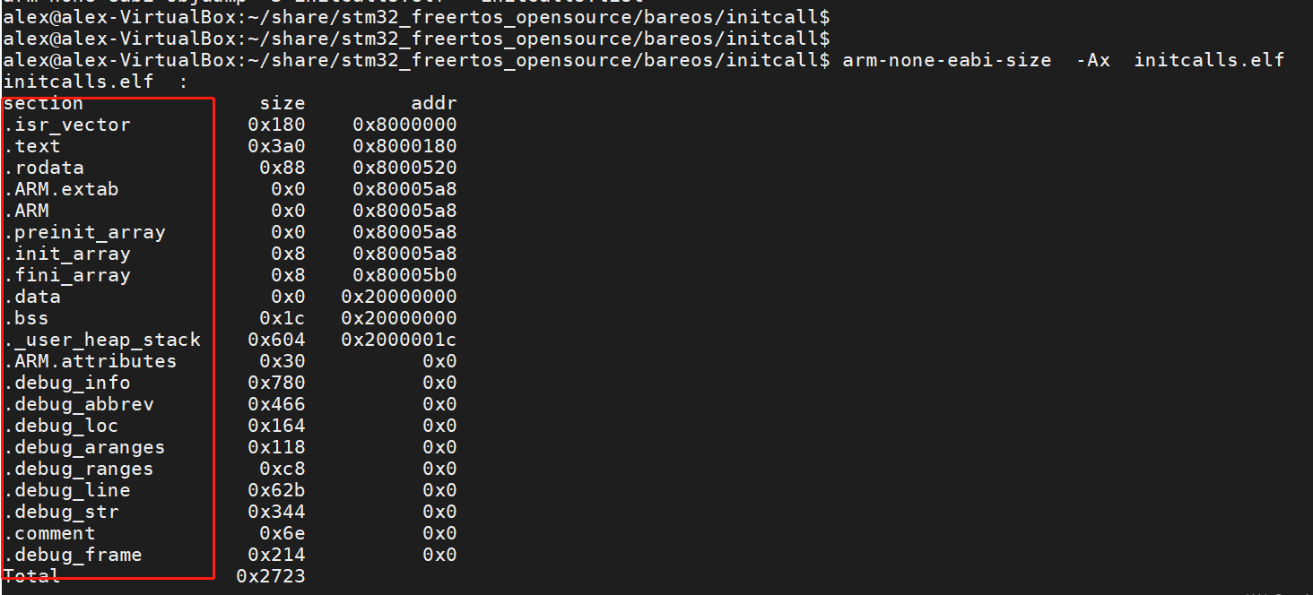Screen dimensions: 1313x595
Task: Click the .debug_aranges section name
Action: click(x=84, y=447)
